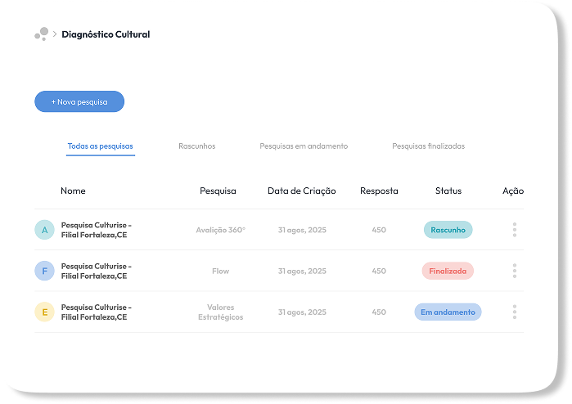The width and height of the screenshot is (572, 404).
Task: Click the Rascunho status badge
Action: (x=448, y=230)
